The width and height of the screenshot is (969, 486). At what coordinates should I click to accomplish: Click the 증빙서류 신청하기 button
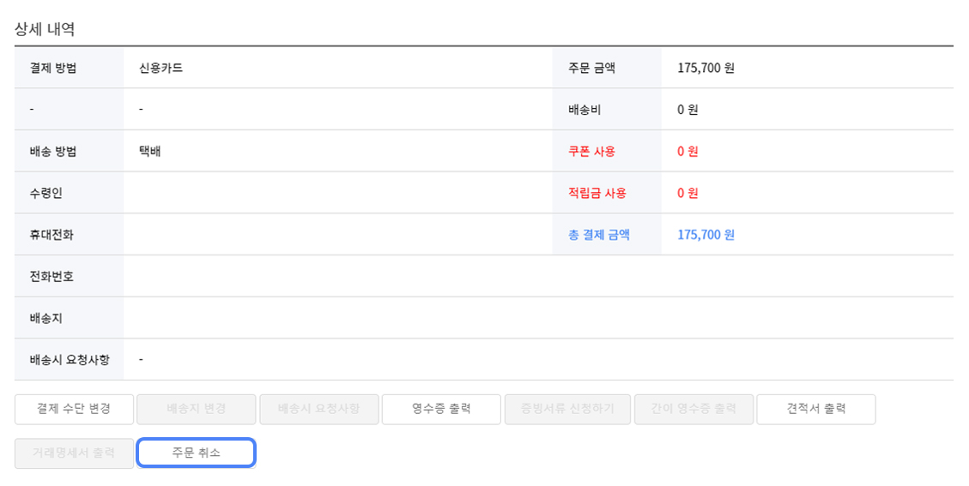(x=566, y=409)
